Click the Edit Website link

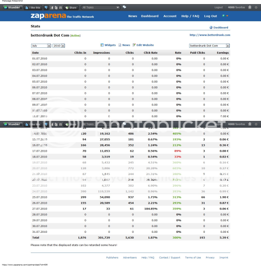[x=143, y=45]
